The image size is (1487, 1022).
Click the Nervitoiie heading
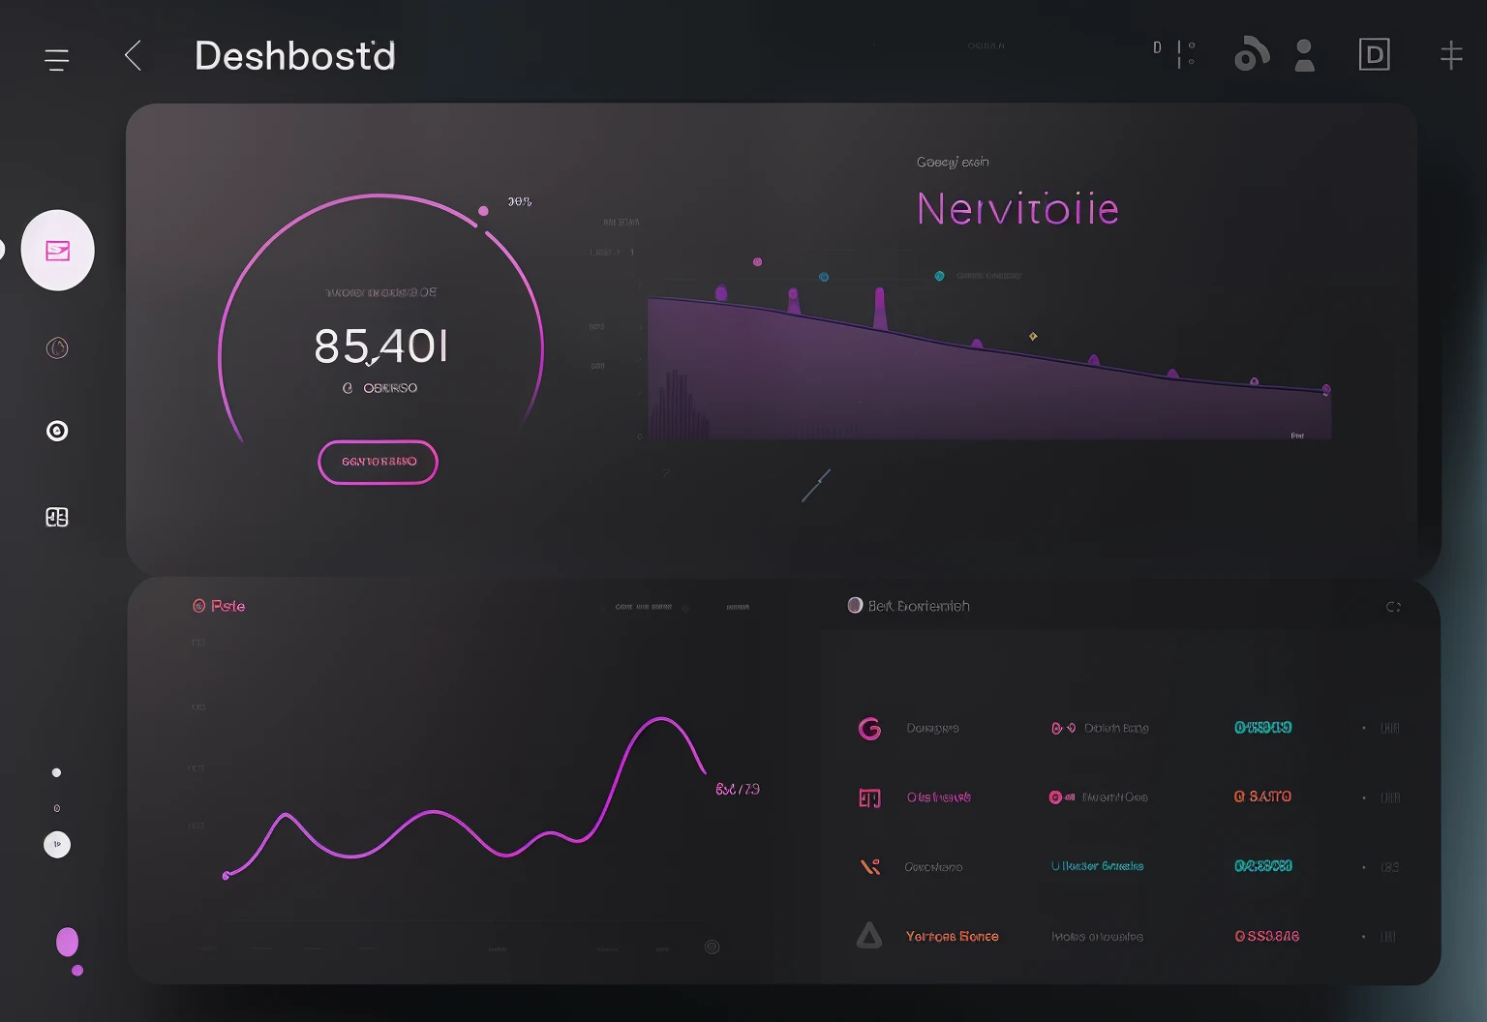click(1017, 209)
